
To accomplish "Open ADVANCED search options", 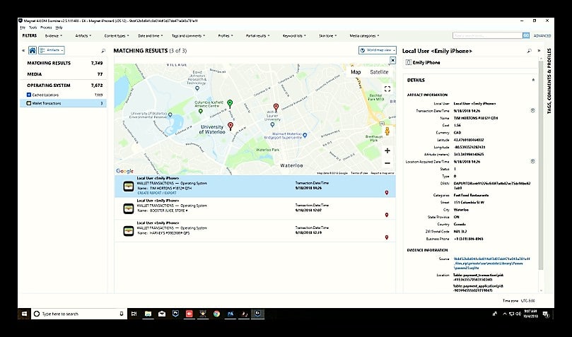I will click(542, 36).
